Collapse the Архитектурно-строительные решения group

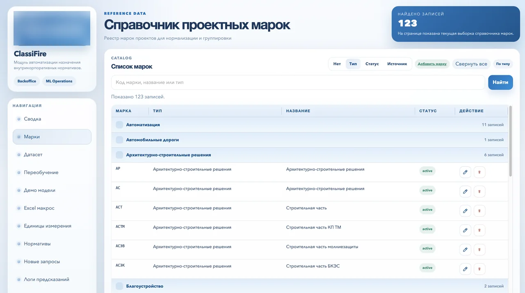(119, 155)
